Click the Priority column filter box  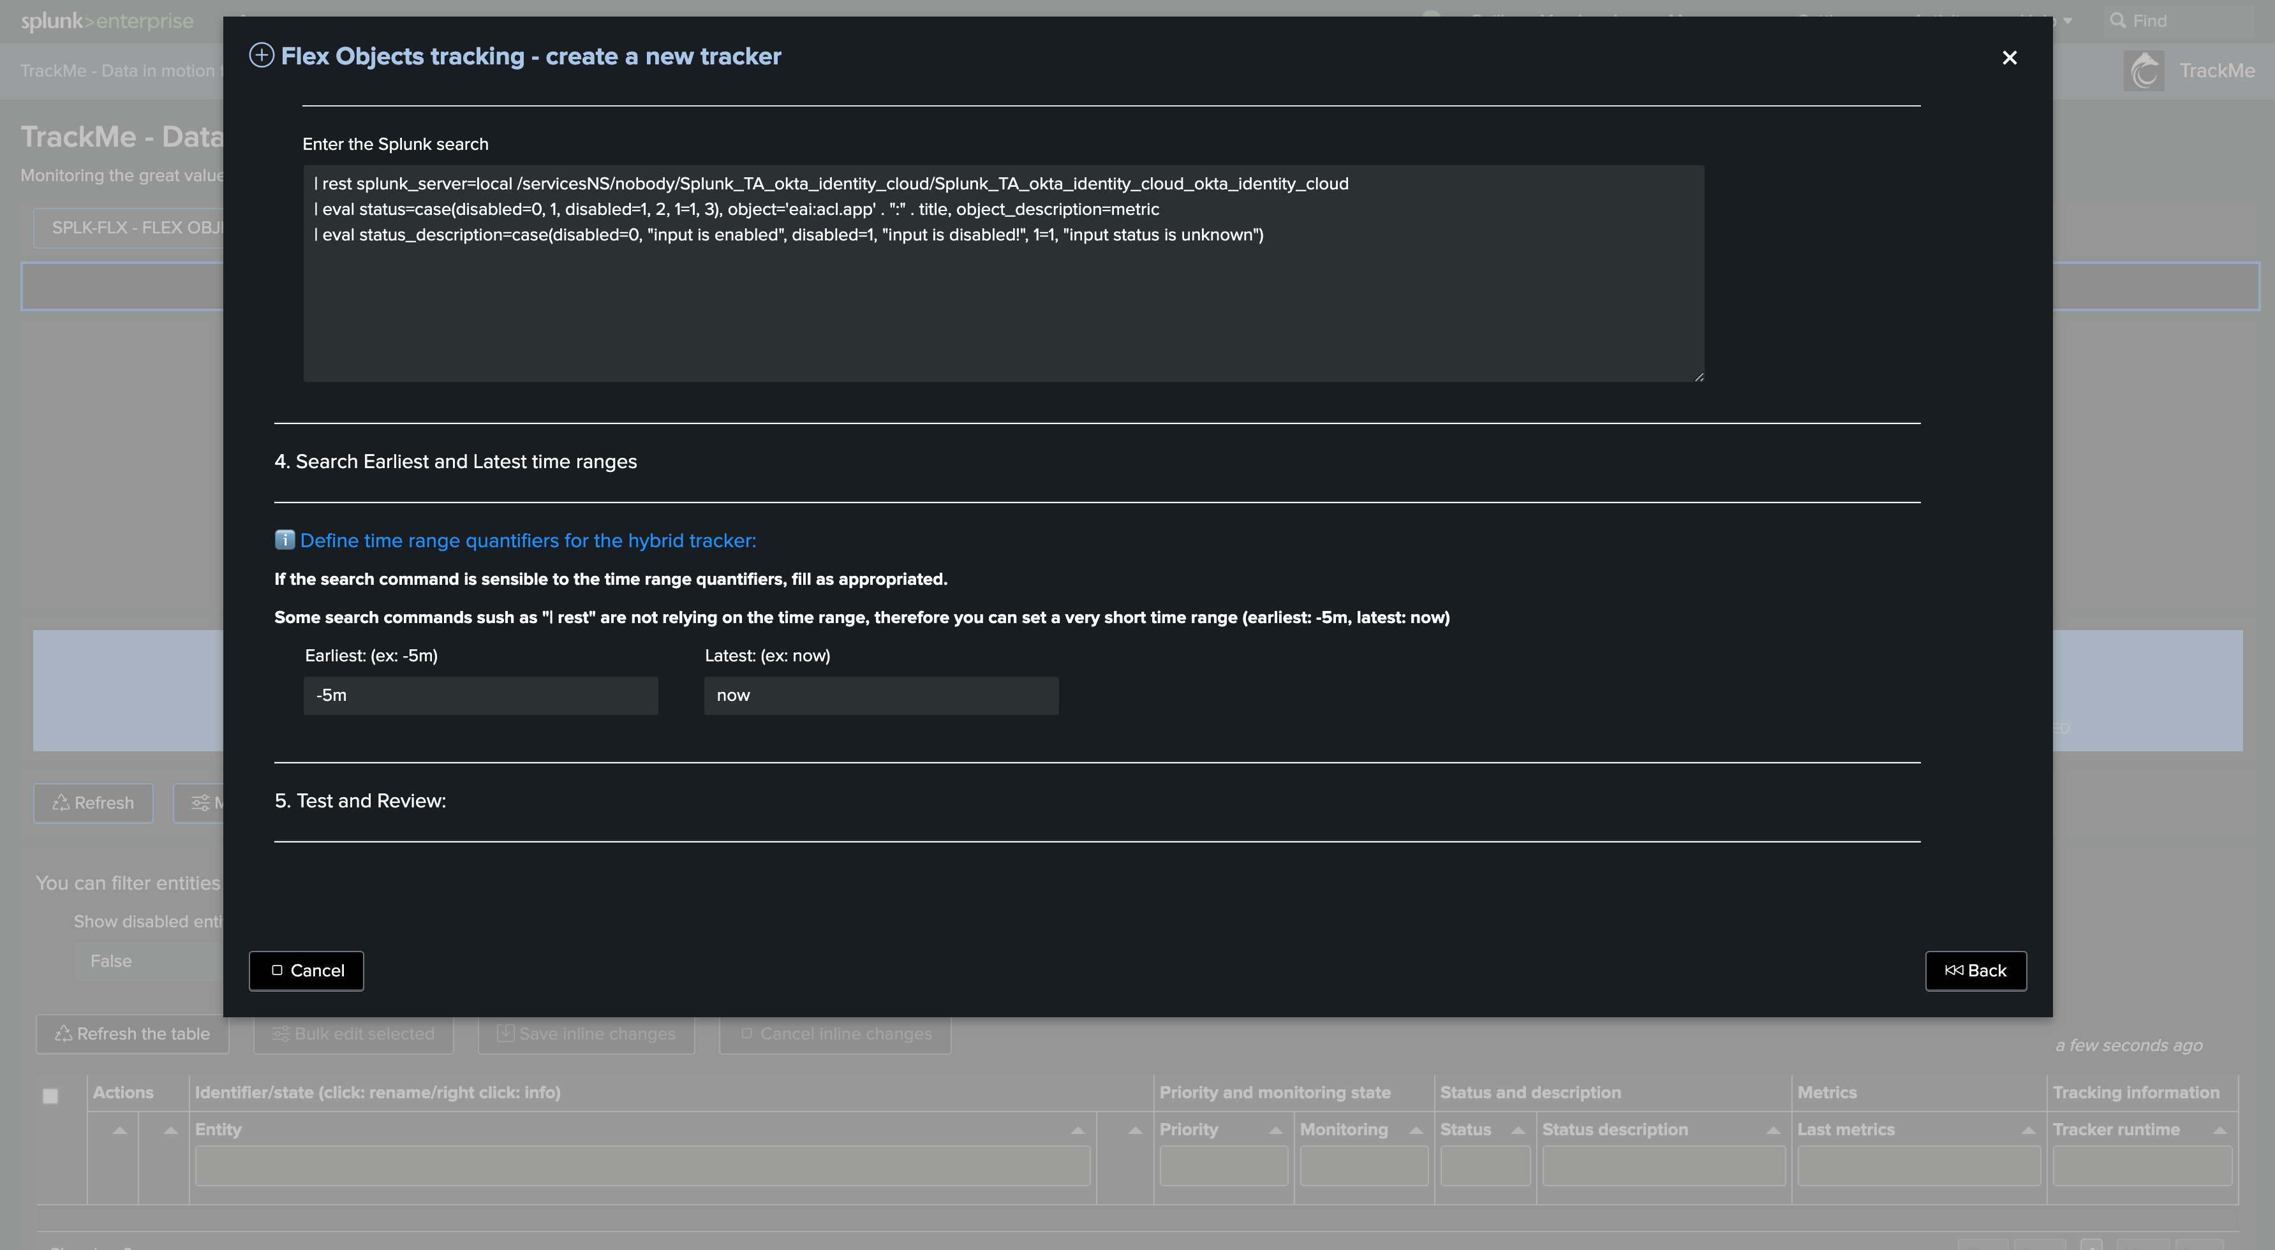click(1223, 1165)
